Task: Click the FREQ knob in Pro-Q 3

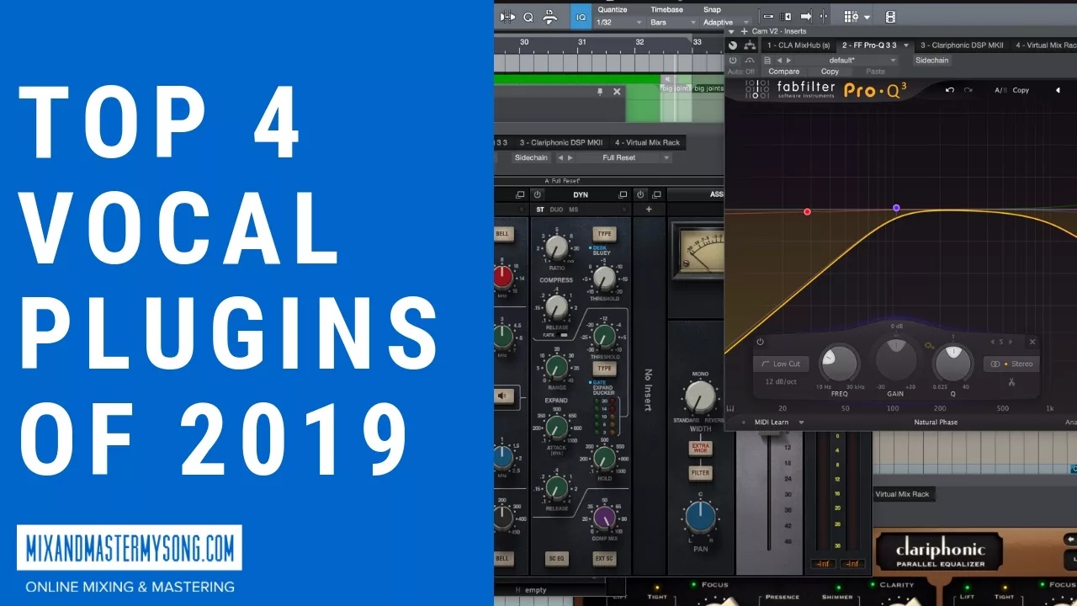Action: click(x=839, y=363)
